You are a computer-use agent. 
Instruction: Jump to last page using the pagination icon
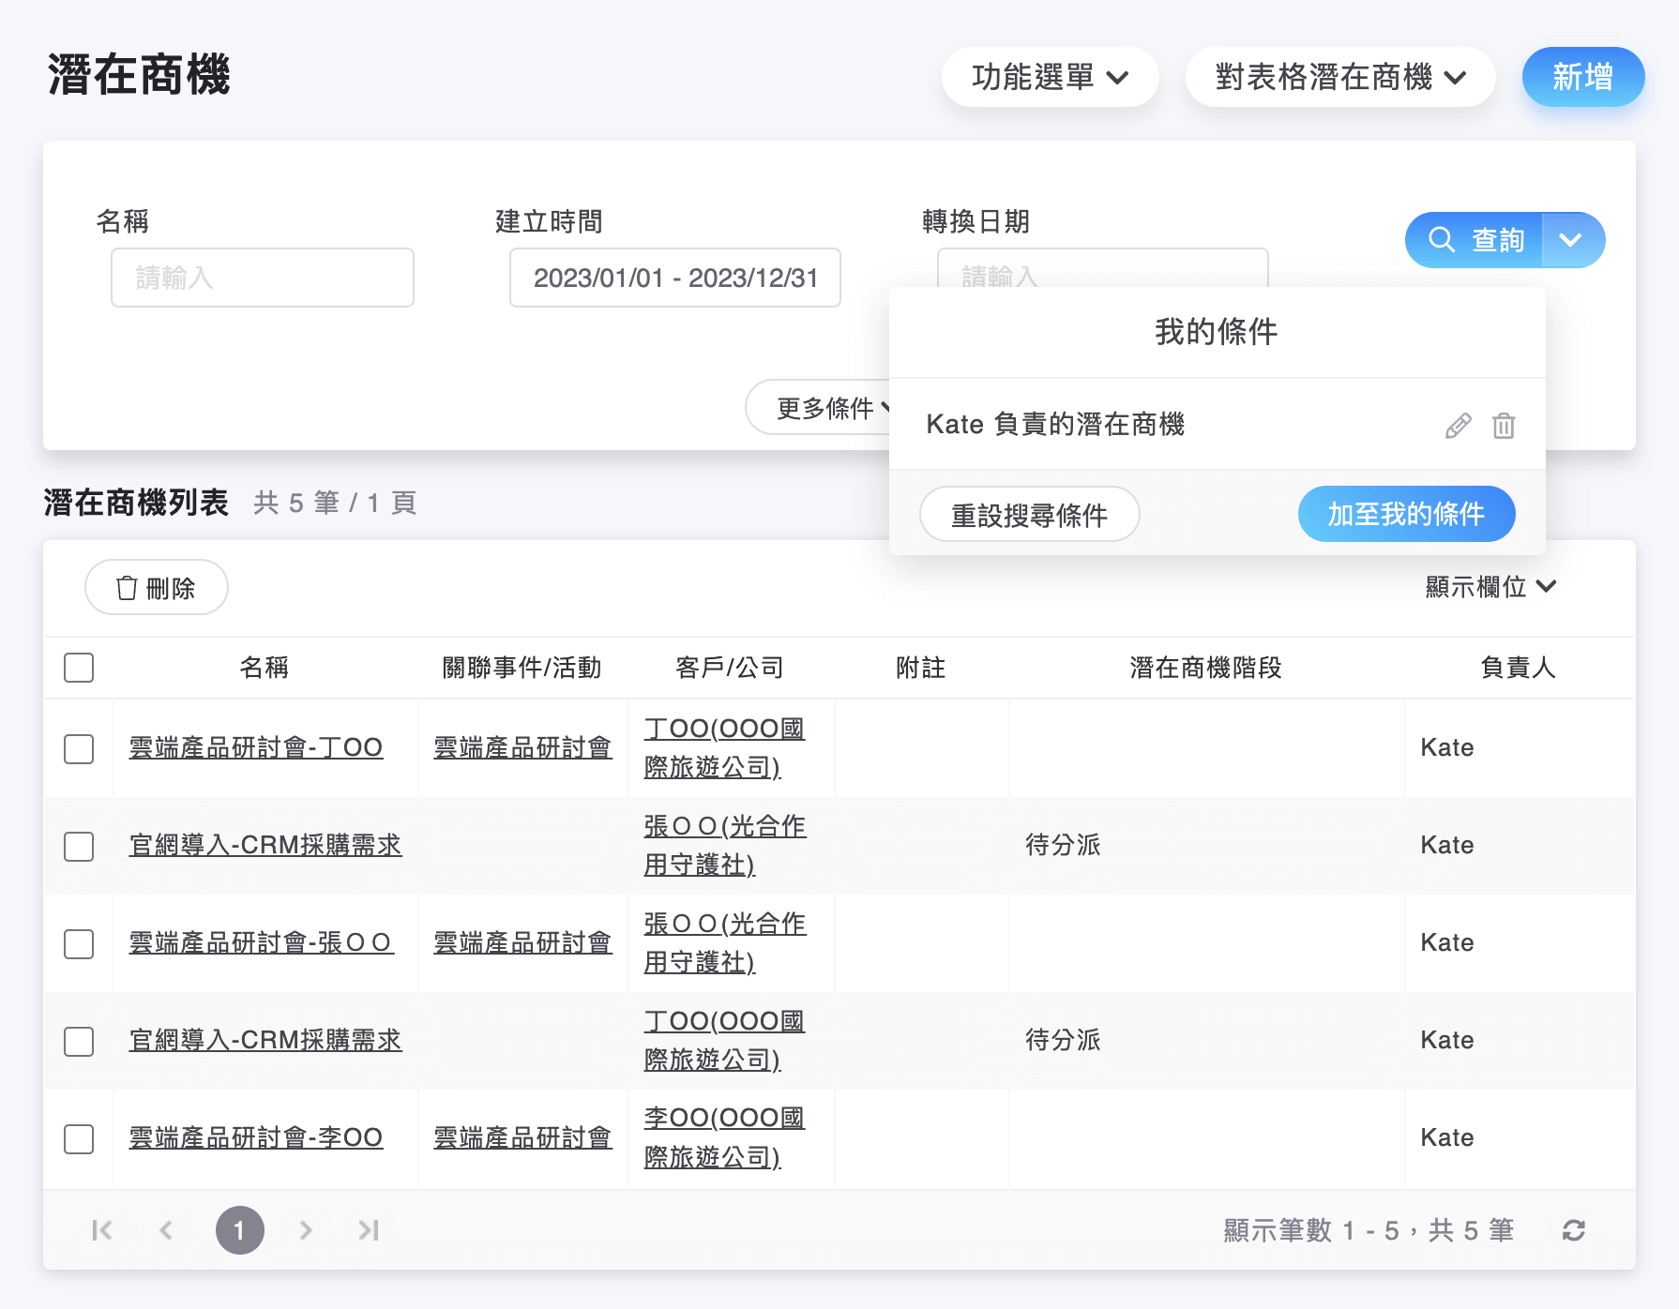tap(367, 1230)
